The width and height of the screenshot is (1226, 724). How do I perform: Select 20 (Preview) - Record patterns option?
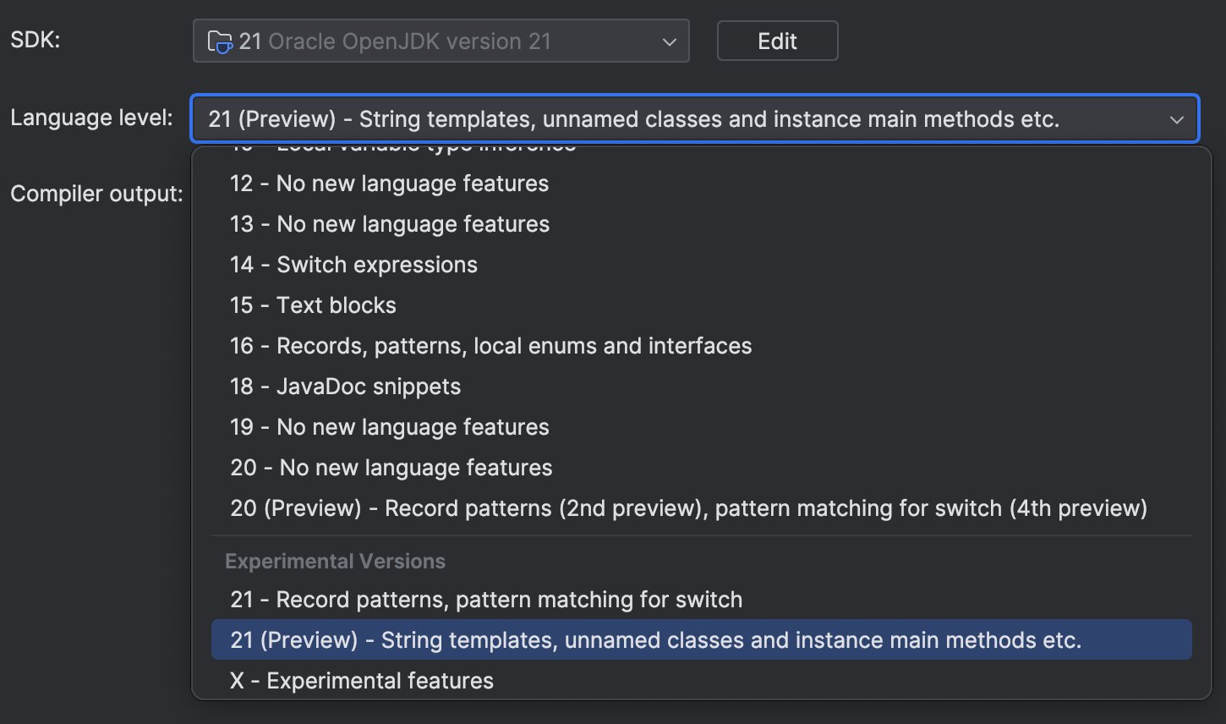tap(688, 508)
